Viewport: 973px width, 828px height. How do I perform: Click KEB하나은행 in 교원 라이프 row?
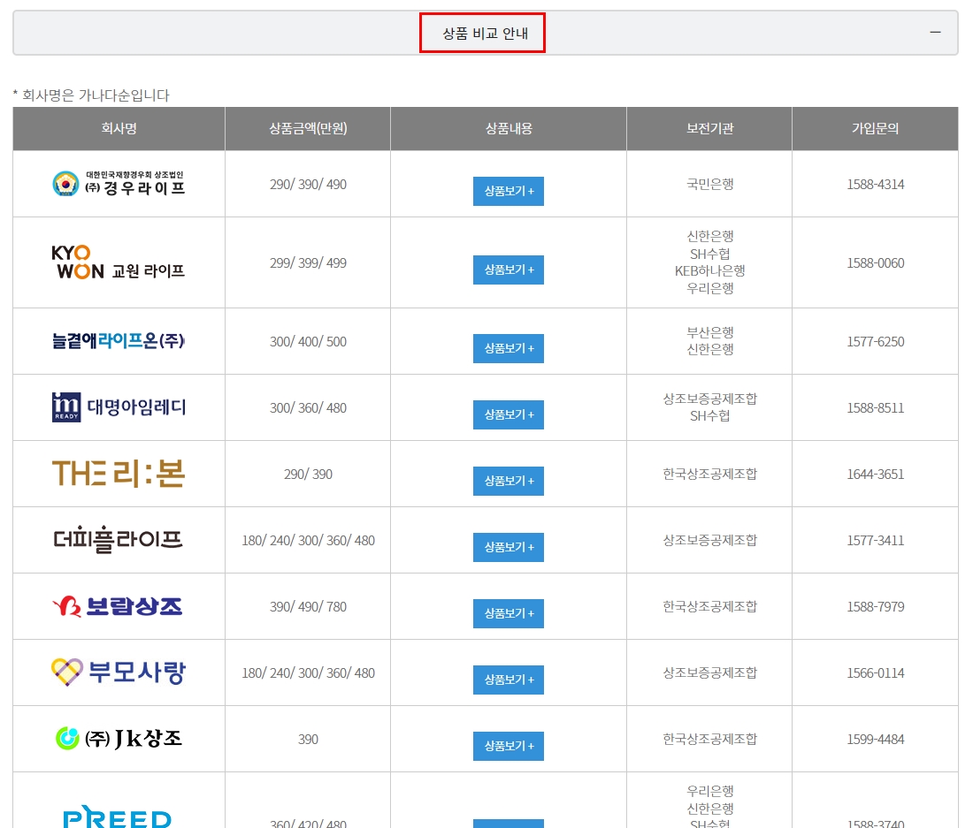click(x=709, y=270)
